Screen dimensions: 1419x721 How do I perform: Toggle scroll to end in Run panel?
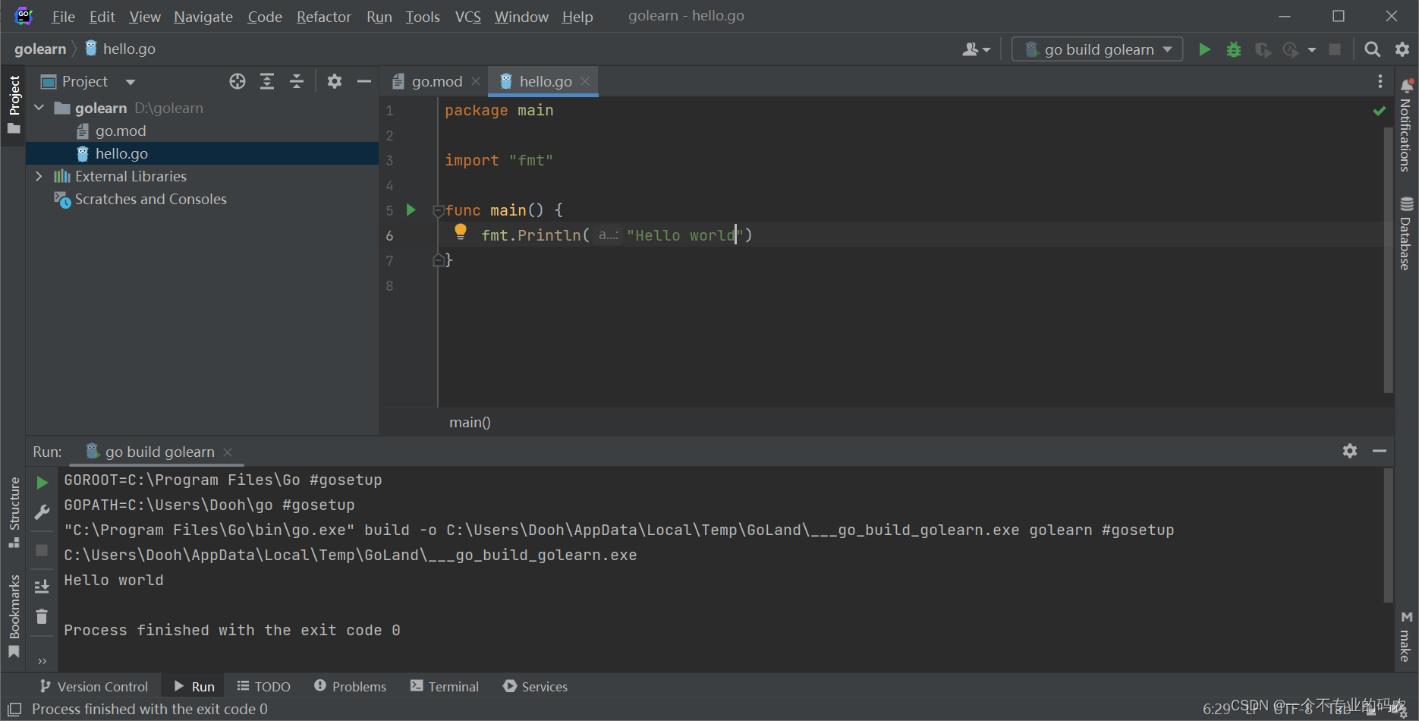pyautogui.click(x=42, y=586)
